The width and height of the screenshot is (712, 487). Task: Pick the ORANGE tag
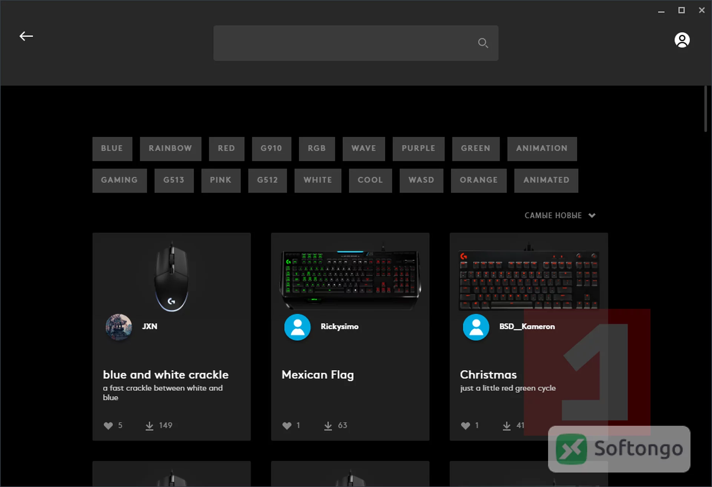(479, 180)
